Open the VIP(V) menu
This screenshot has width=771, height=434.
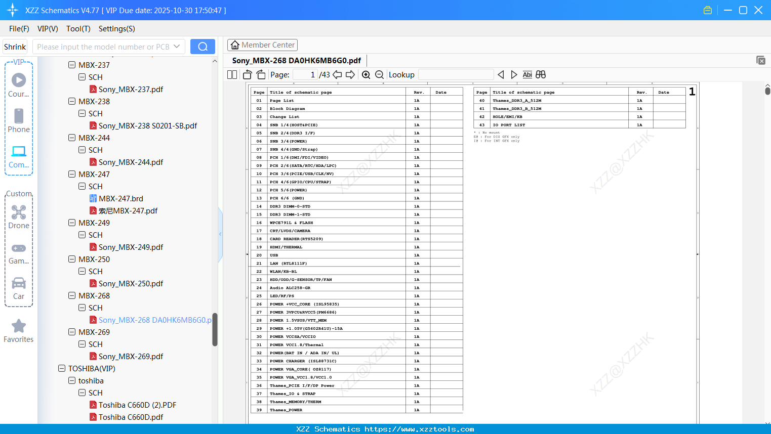pyautogui.click(x=48, y=29)
